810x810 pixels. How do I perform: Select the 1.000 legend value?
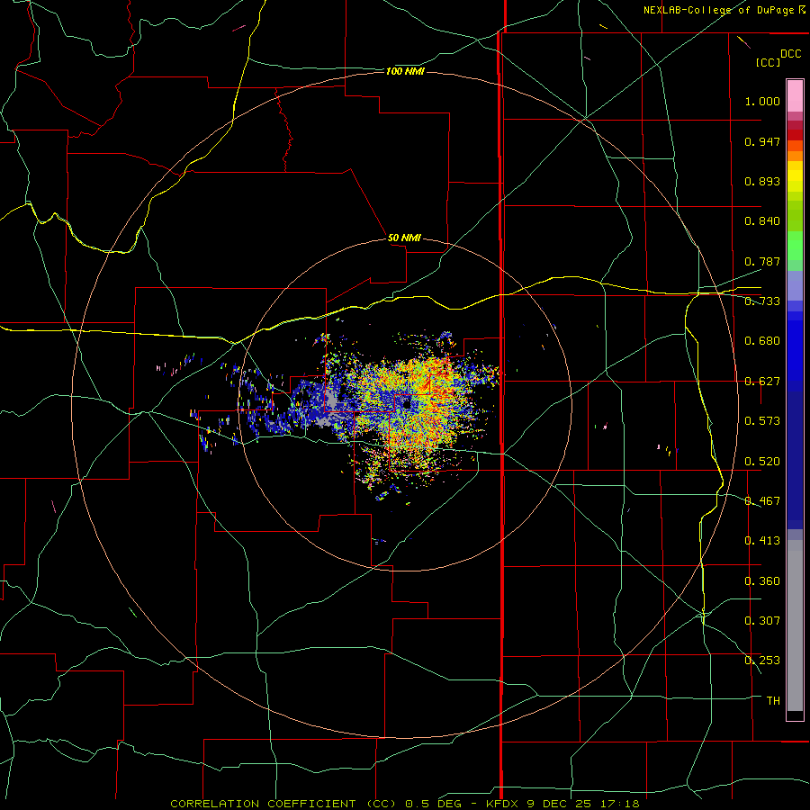[x=762, y=101]
